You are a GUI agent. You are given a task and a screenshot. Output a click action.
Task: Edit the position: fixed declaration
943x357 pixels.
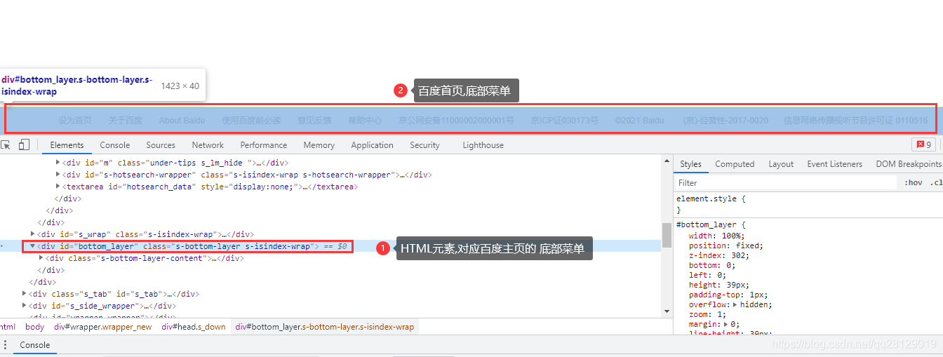pyautogui.click(x=725, y=245)
